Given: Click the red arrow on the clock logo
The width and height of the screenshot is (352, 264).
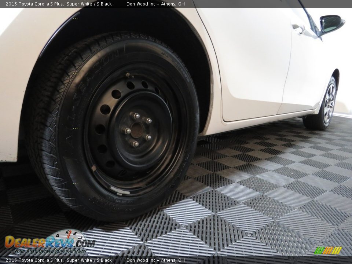Looking at the screenshot, I should tap(69, 235).
